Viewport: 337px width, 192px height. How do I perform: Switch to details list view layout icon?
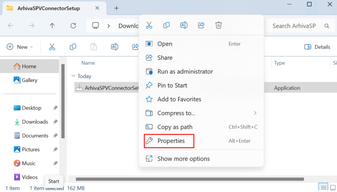pyautogui.click(x=323, y=188)
